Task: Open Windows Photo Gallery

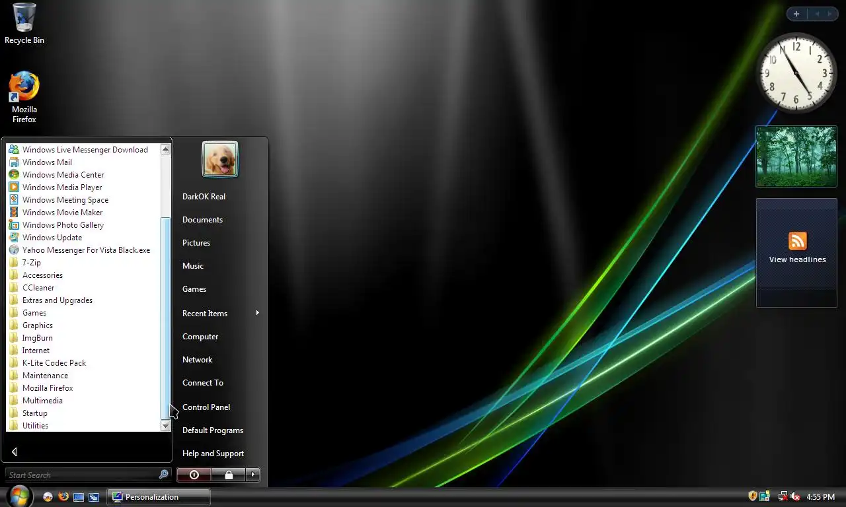Action: pyautogui.click(x=56, y=225)
